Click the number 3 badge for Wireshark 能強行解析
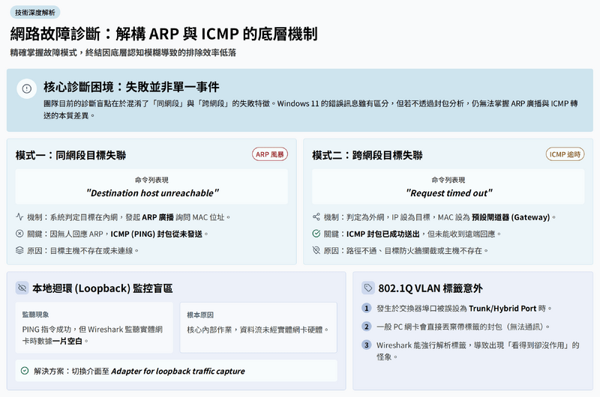 [x=367, y=345]
